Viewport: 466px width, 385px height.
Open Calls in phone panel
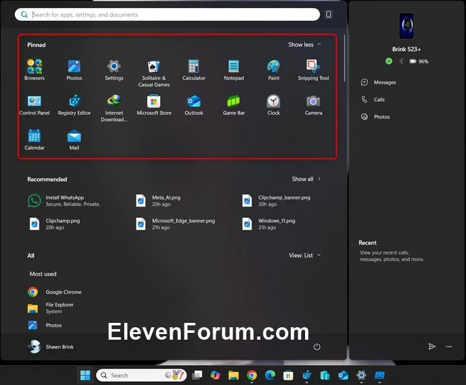pos(373,99)
